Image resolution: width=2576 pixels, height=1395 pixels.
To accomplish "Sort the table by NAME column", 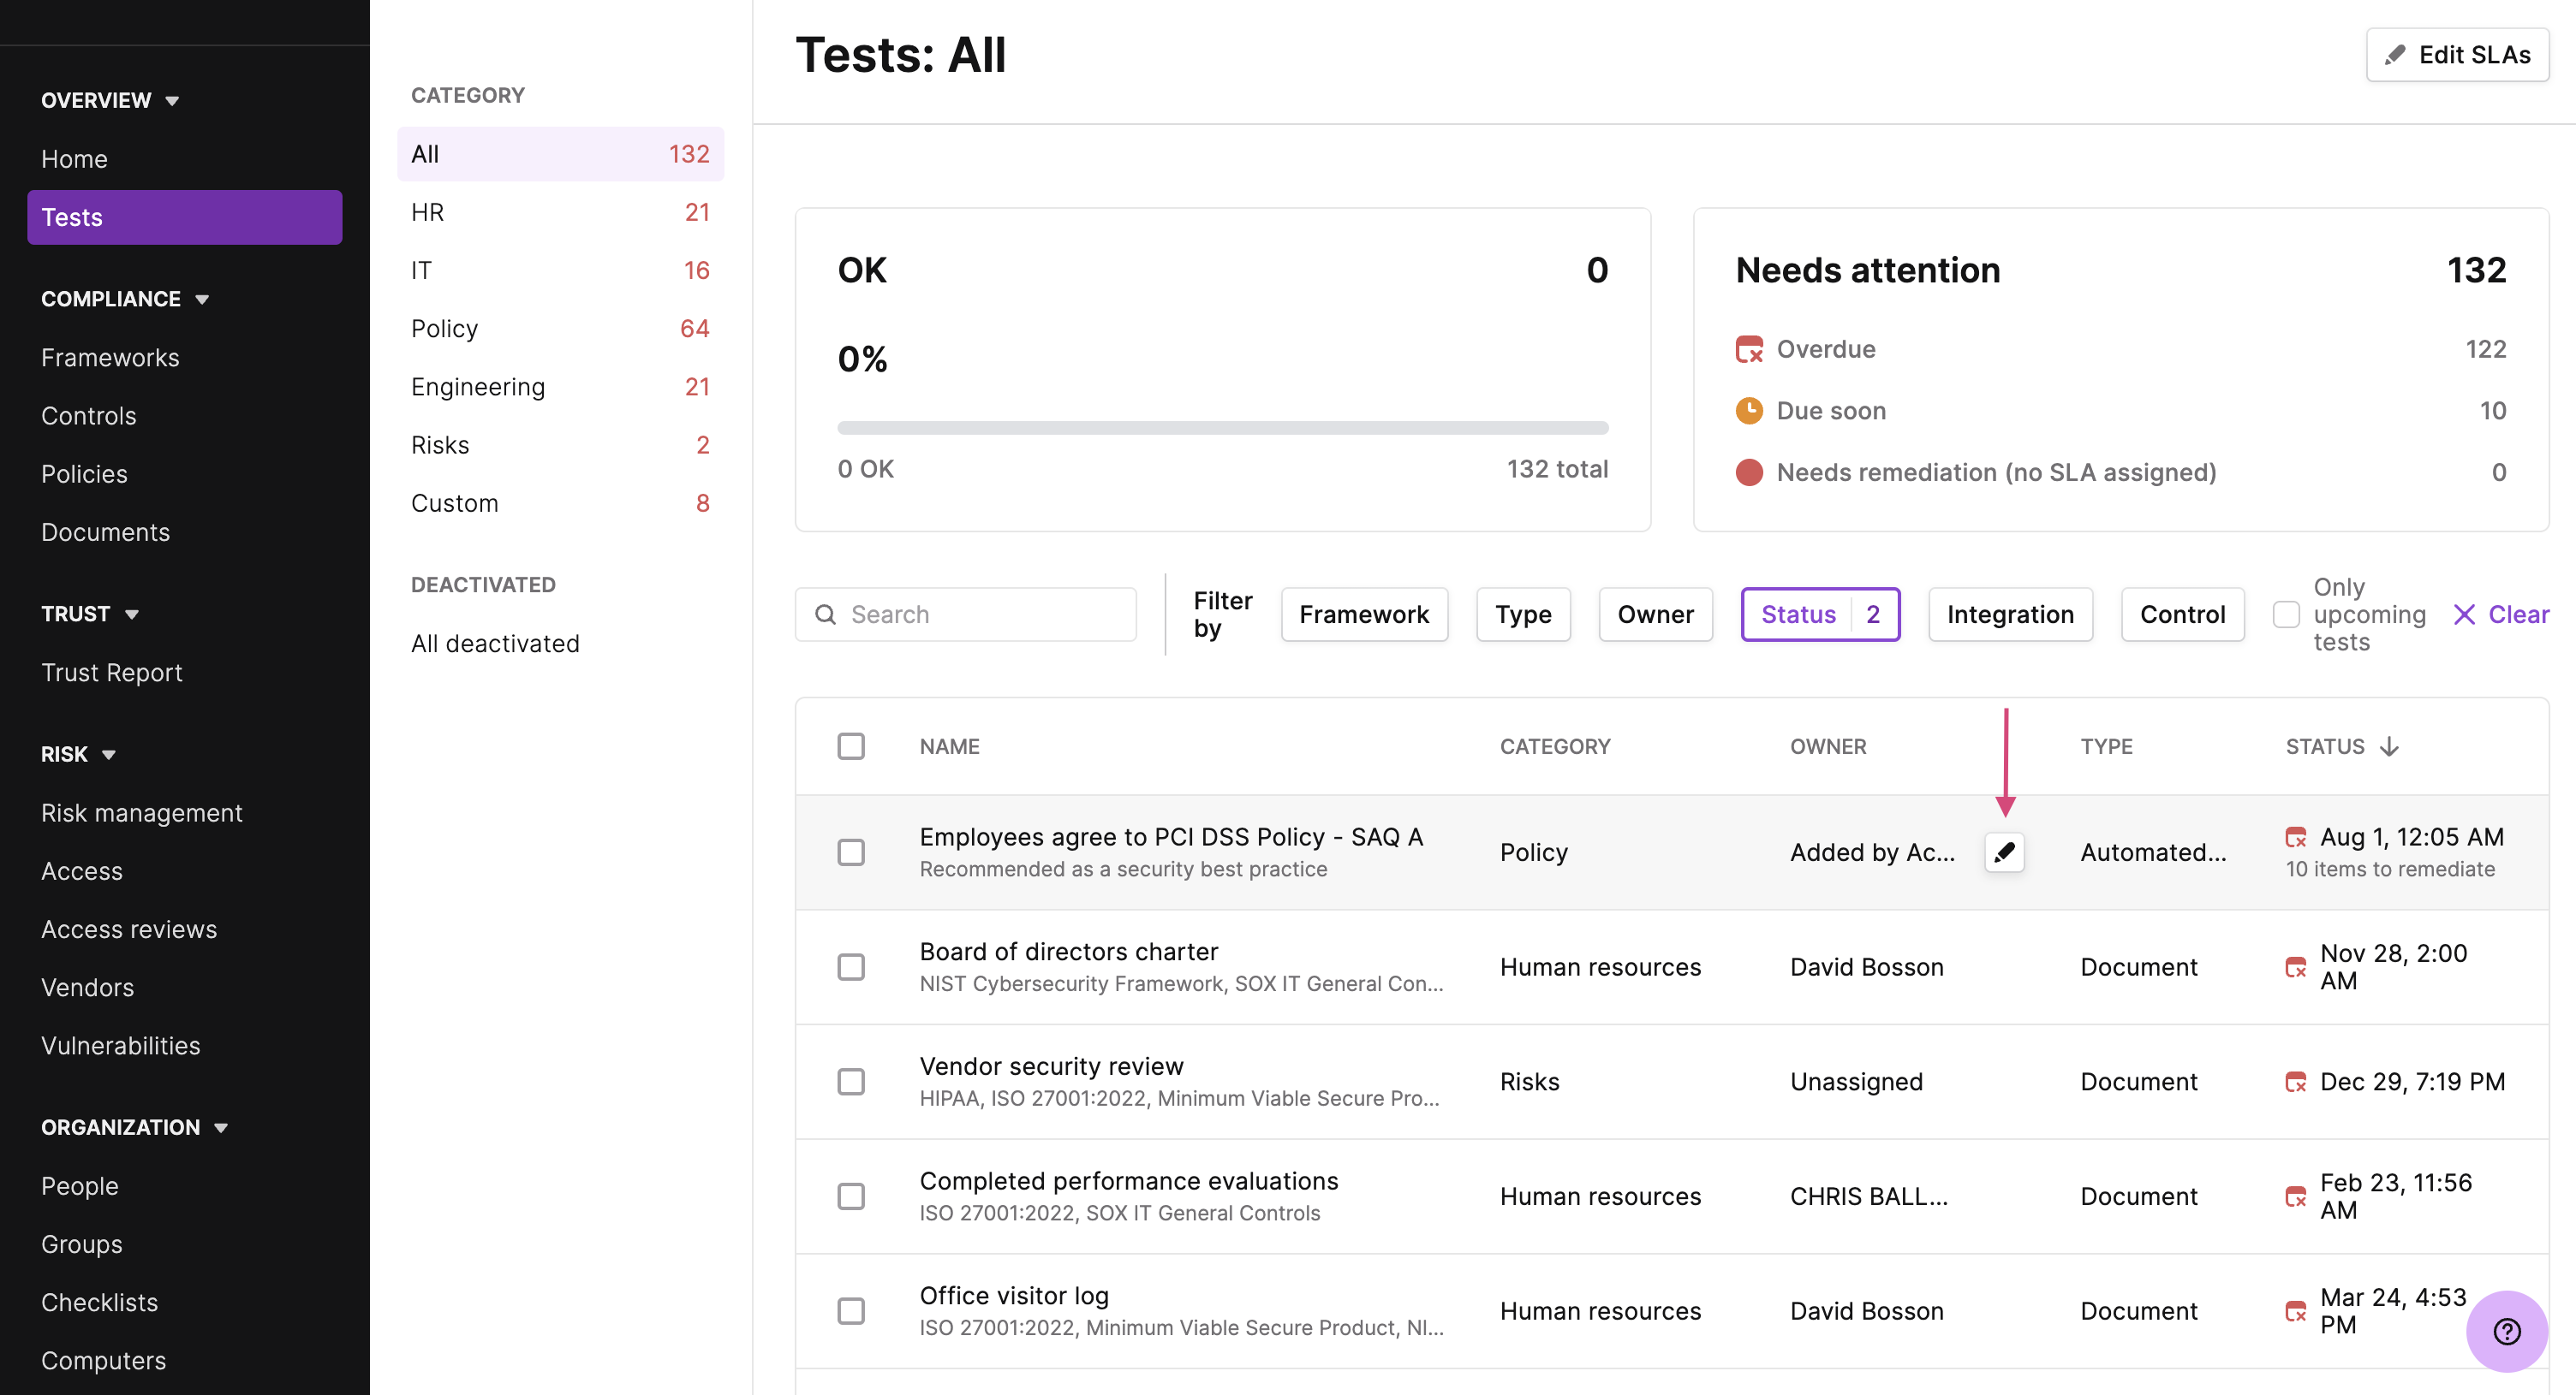I will click(949, 746).
